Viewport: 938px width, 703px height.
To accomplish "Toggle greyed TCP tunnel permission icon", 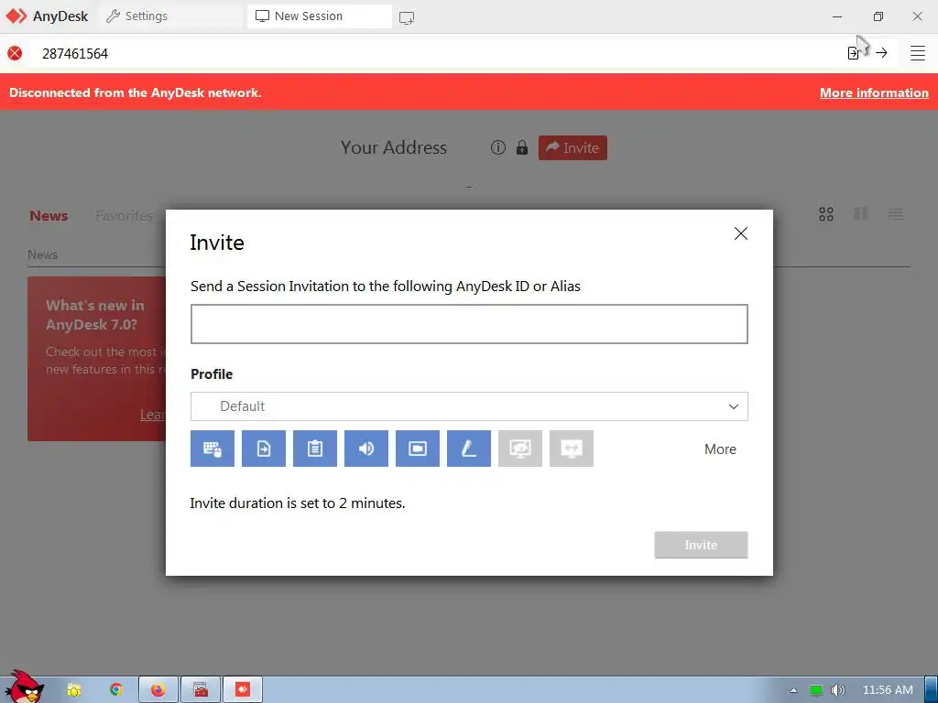I will 572,449.
